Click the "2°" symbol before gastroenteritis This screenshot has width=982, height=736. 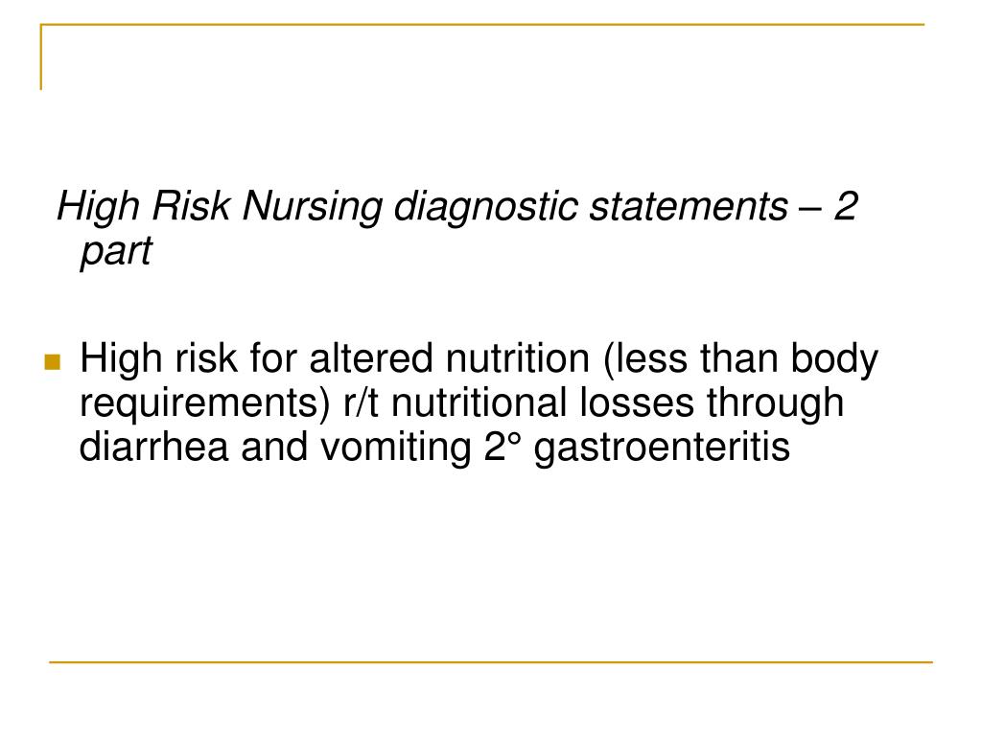502,447
